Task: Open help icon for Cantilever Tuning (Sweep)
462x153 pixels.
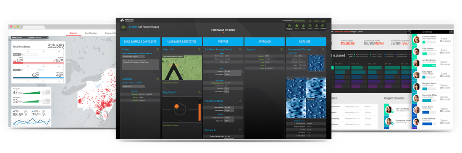Action: [x=240, y=49]
